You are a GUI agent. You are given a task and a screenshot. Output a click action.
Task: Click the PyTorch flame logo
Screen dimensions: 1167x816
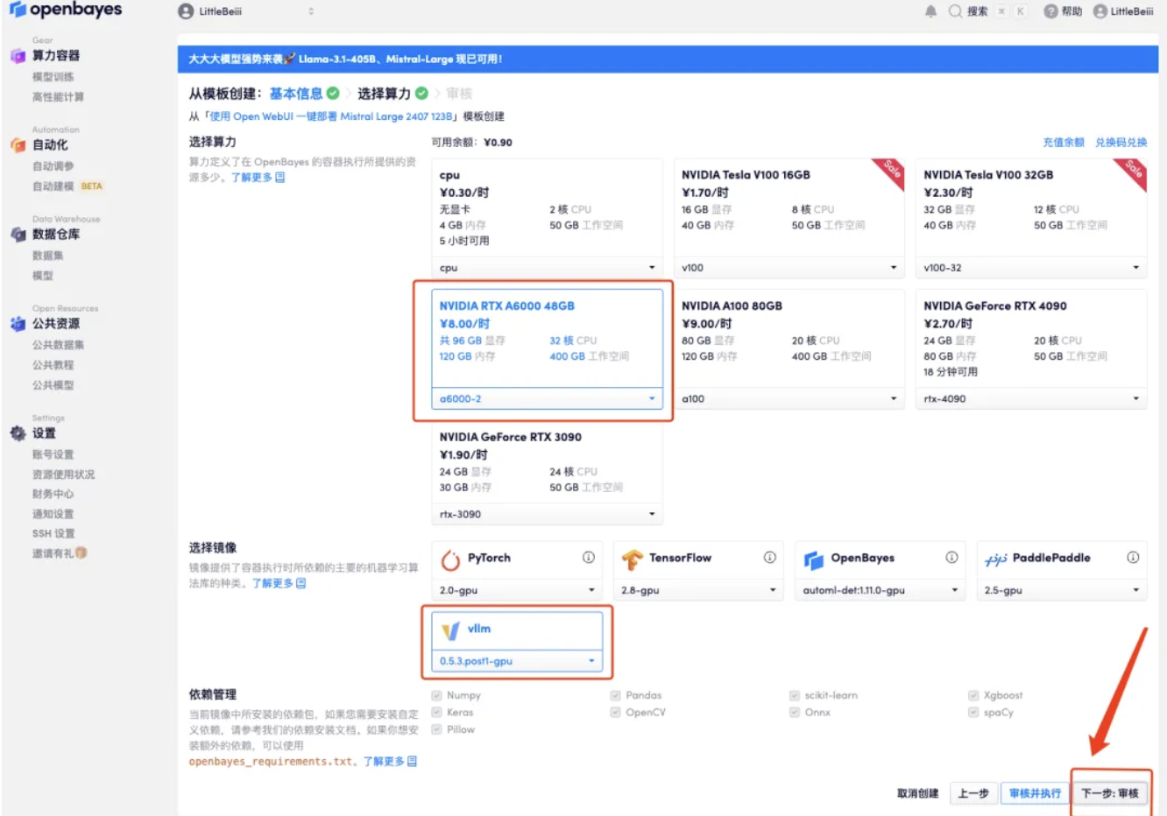point(450,559)
